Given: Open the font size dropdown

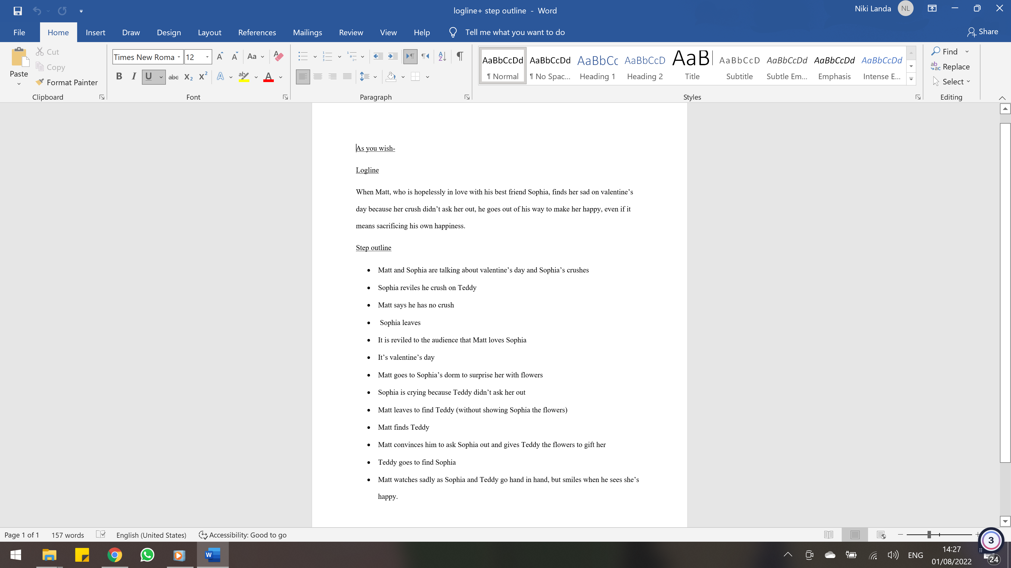Looking at the screenshot, I should [207, 57].
